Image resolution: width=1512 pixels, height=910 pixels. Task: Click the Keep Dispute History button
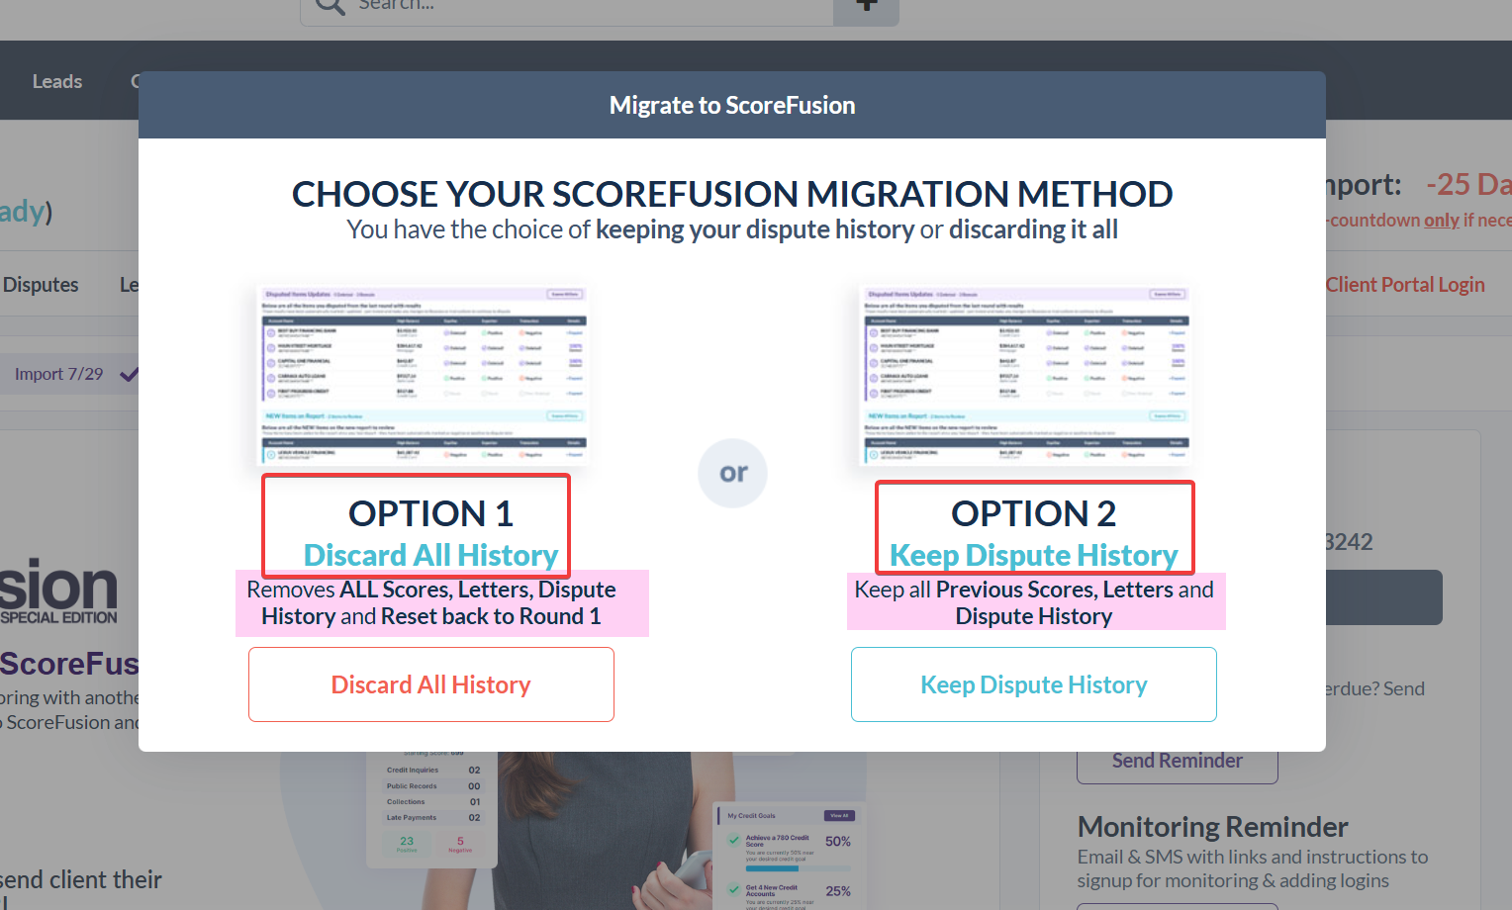point(1033,684)
